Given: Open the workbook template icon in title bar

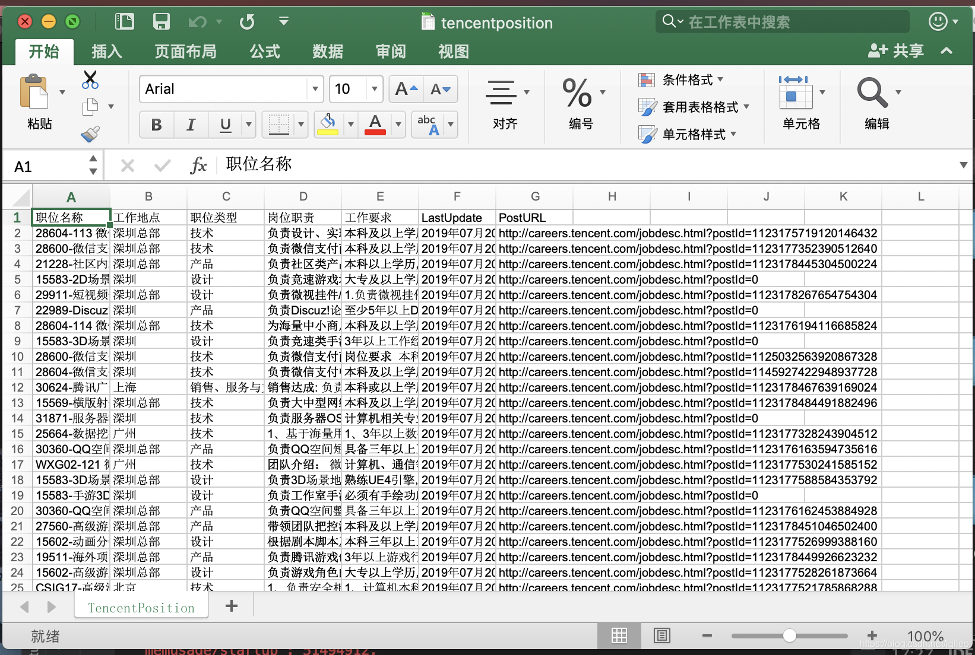Looking at the screenshot, I should [x=125, y=22].
